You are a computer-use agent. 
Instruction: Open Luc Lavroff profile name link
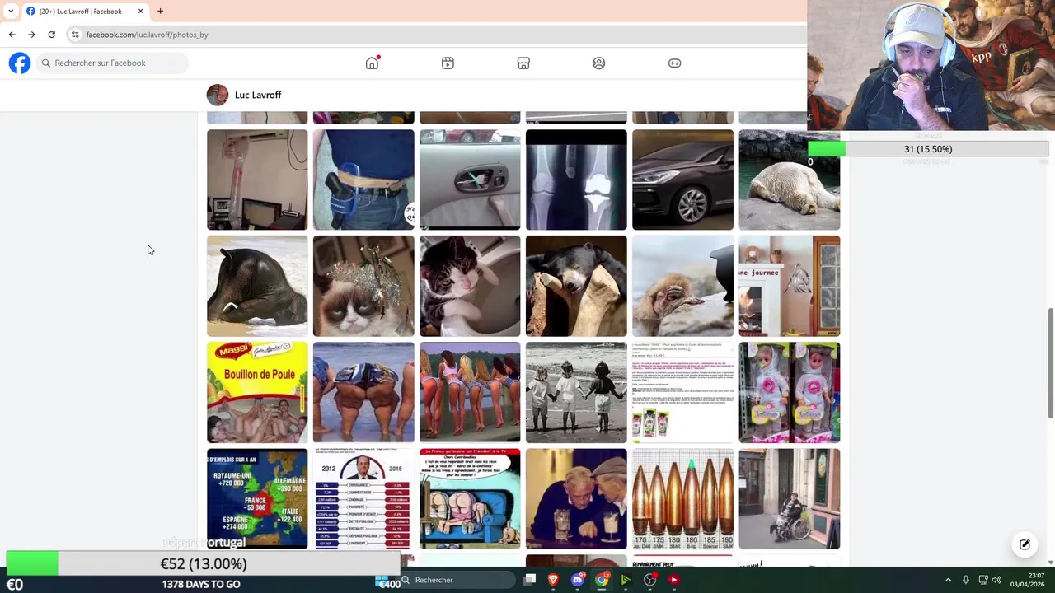tap(258, 95)
